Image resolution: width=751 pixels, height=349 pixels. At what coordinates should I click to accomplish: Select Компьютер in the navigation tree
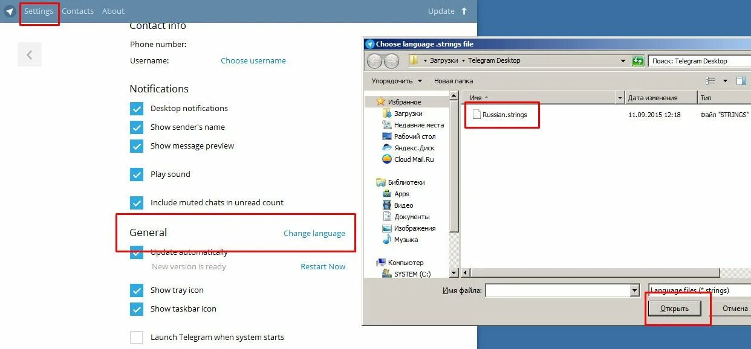click(405, 263)
